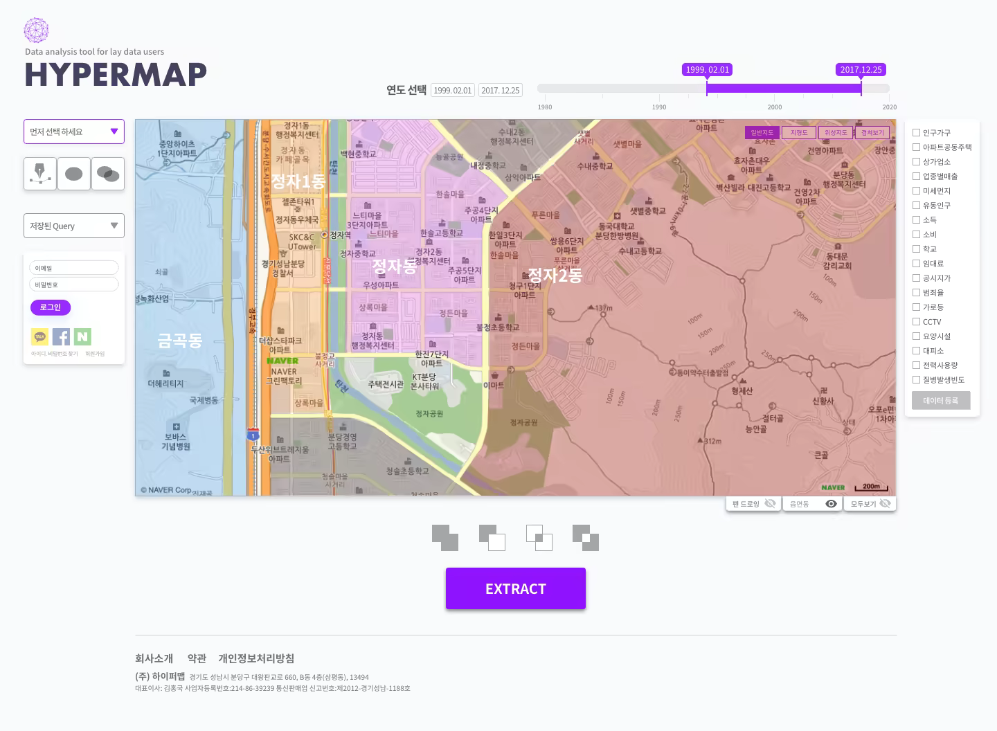
Task: Switch map to 지형도 view
Action: [x=799, y=132]
